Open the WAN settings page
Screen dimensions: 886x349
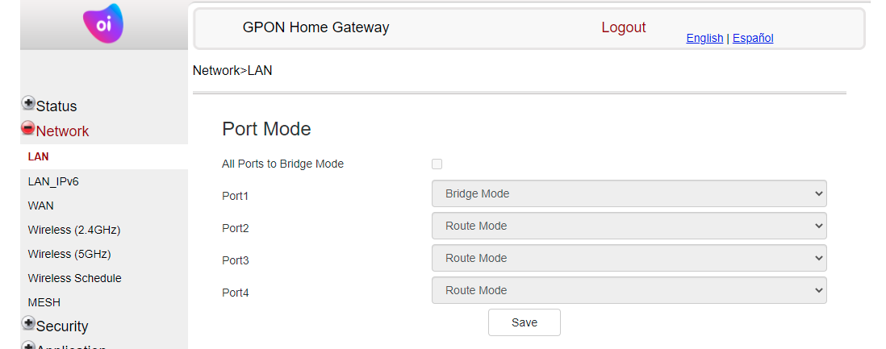(x=40, y=206)
